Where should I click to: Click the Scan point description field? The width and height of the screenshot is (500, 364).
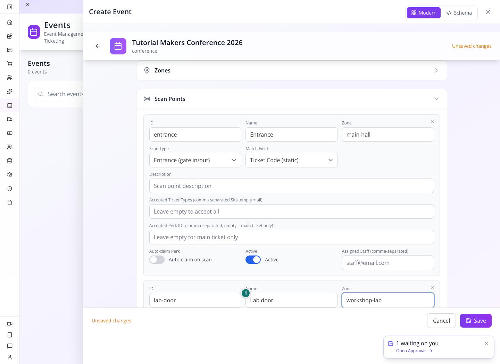[292, 186]
